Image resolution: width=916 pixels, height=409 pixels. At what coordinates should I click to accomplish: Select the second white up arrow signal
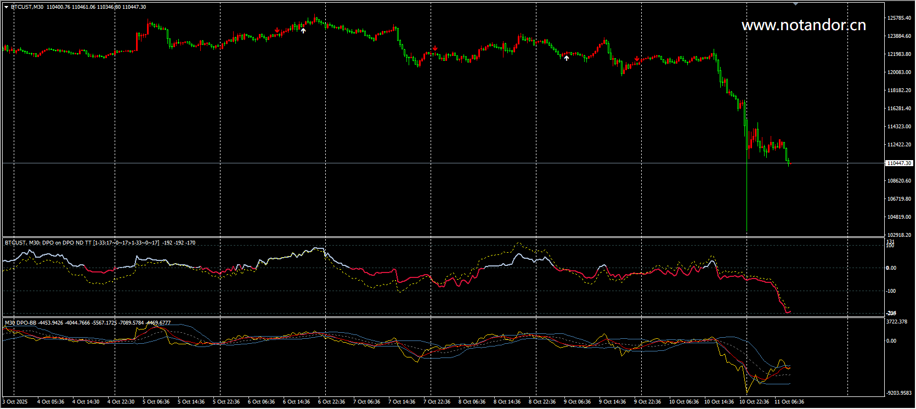[567, 58]
